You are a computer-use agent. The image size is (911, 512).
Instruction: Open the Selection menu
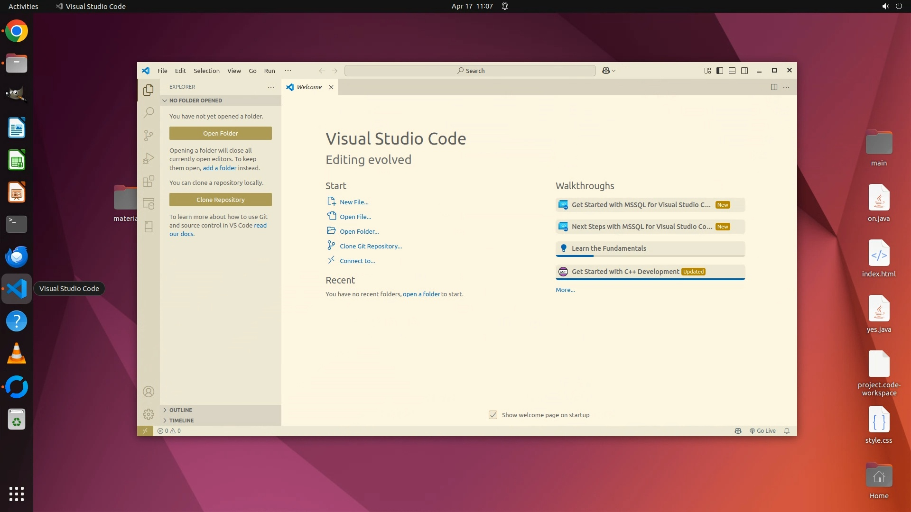coord(206,71)
